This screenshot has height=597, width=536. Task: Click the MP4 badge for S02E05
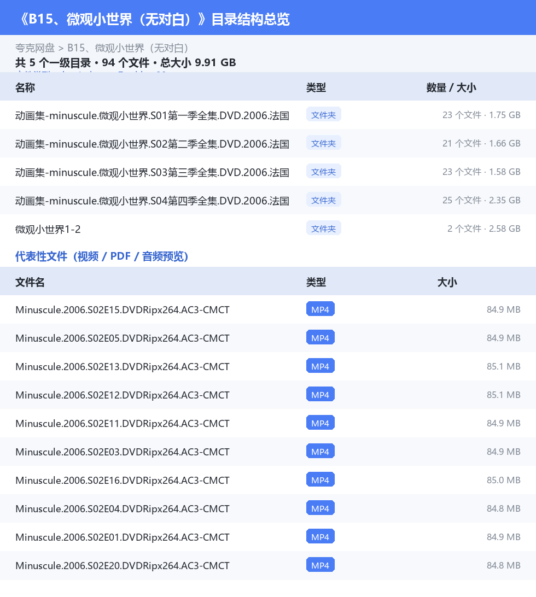(321, 337)
